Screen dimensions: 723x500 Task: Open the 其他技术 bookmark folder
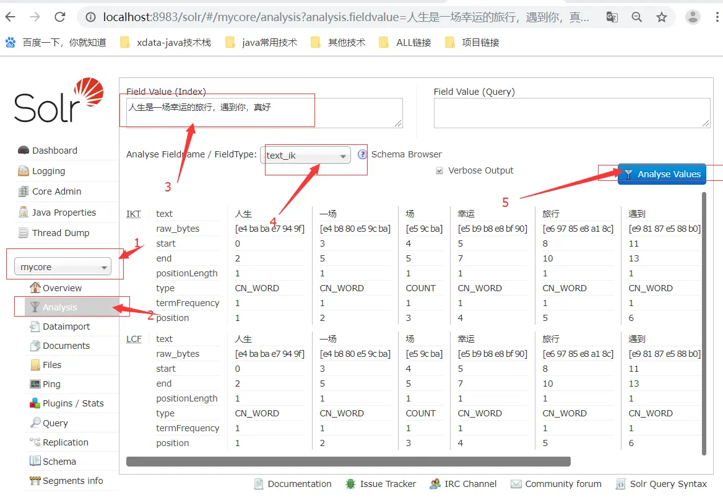[x=338, y=43]
